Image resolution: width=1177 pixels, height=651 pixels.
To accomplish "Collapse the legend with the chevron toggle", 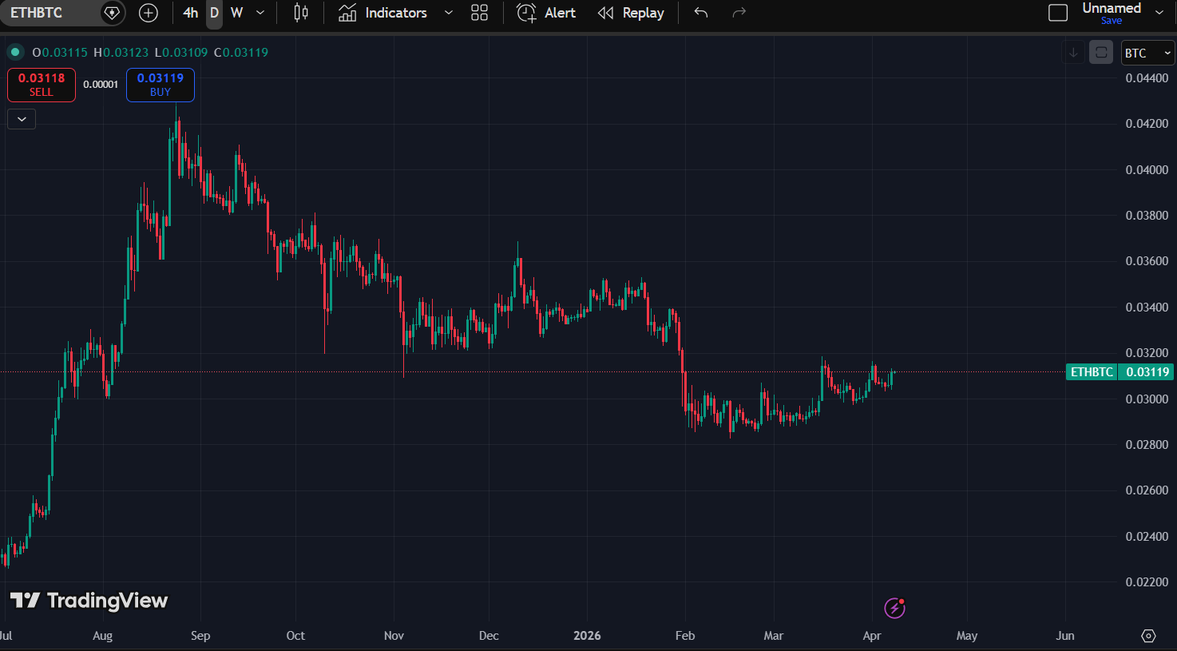I will (22, 119).
